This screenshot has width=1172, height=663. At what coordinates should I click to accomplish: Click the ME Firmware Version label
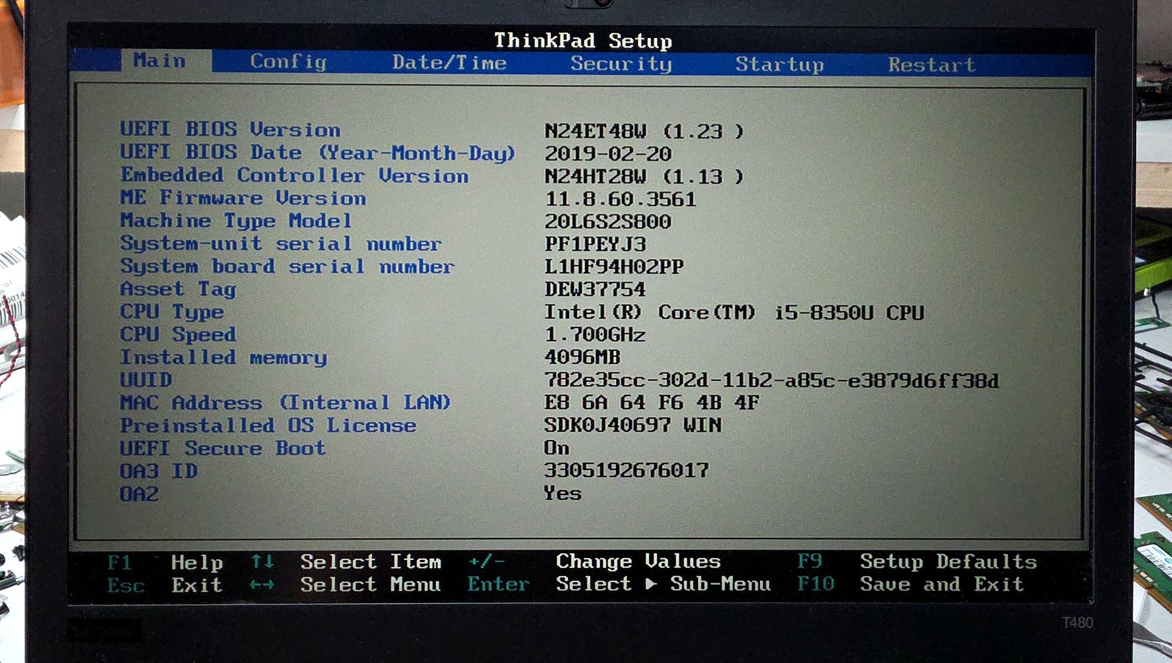pyautogui.click(x=243, y=198)
